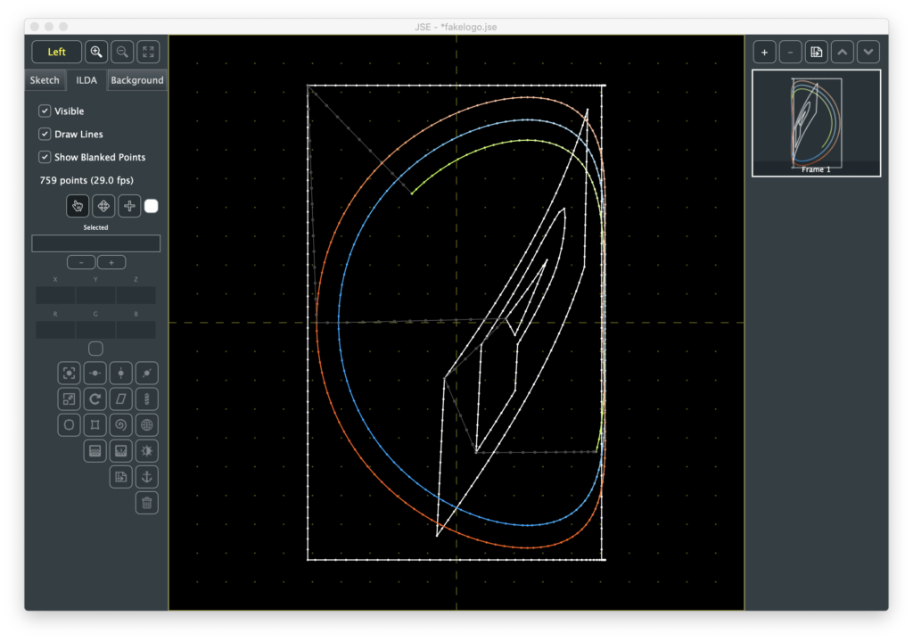Move frame down with chevron arrow
Viewport: 913px width, 641px height.
point(868,52)
